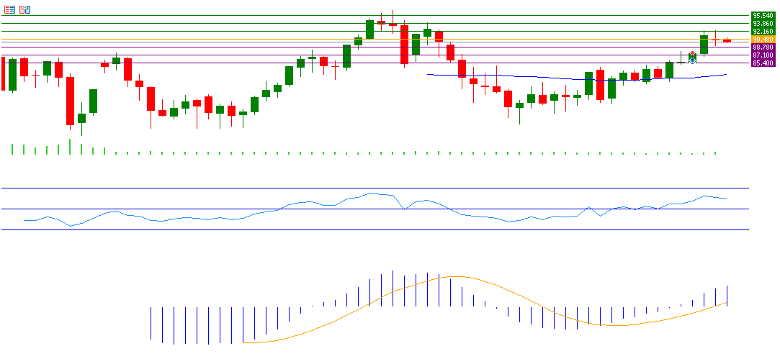The height and width of the screenshot is (364, 780).
Task: Select the red sell arrow marker on chart
Action: 692,54
